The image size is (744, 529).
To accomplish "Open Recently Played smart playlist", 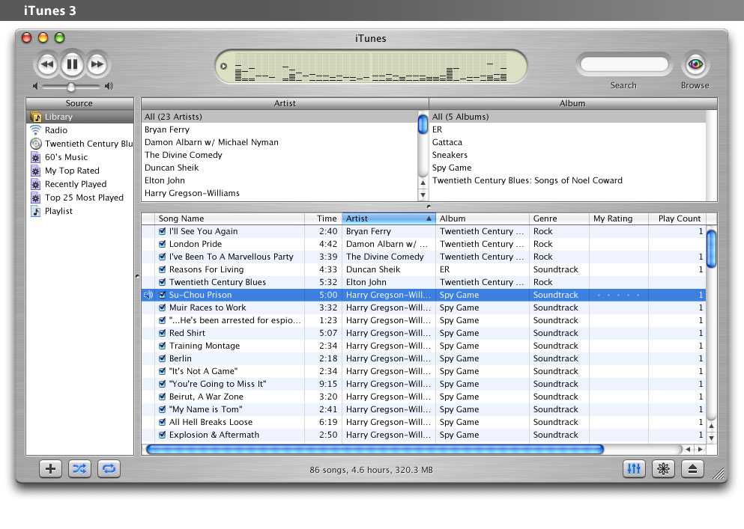I will point(79,184).
